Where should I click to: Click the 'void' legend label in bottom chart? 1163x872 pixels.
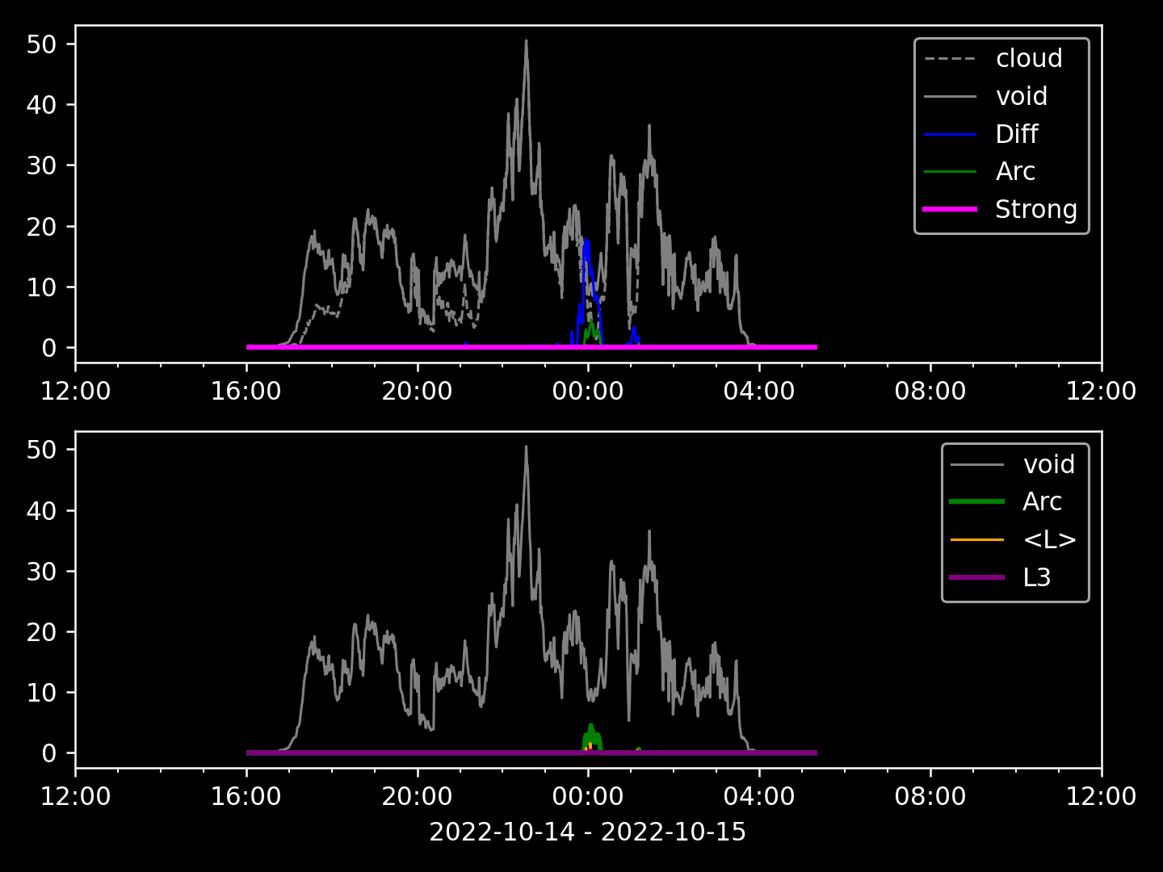click(x=1048, y=465)
